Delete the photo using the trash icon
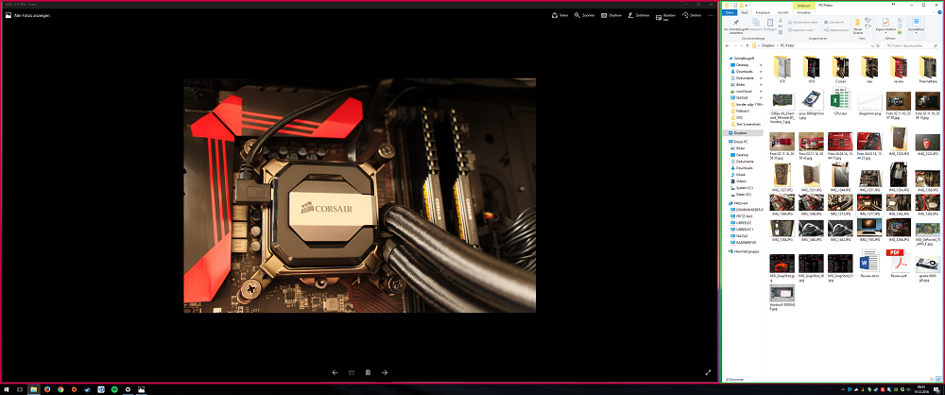The height and width of the screenshot is (395, 945). coord(368,372)
